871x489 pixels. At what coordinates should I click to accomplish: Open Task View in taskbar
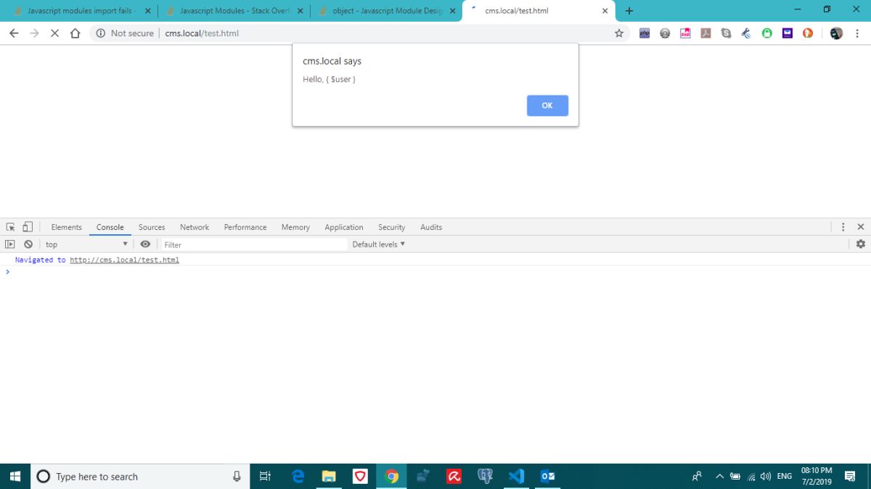(265, 476)
